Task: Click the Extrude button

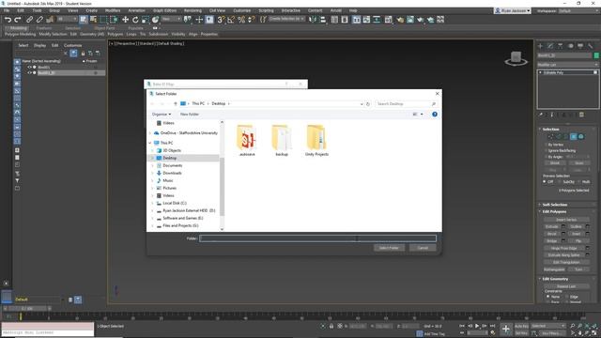Action: coord(551,226)
